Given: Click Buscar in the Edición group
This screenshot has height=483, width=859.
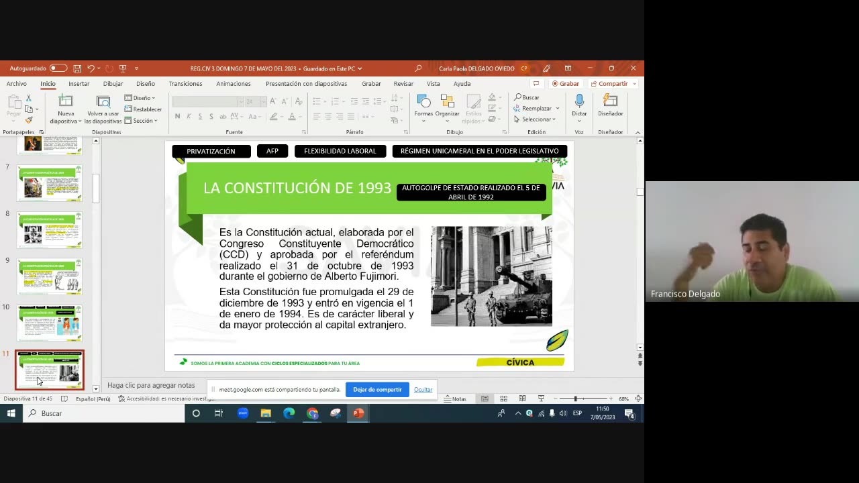Looking at the screenshot, I should point(527,97).
